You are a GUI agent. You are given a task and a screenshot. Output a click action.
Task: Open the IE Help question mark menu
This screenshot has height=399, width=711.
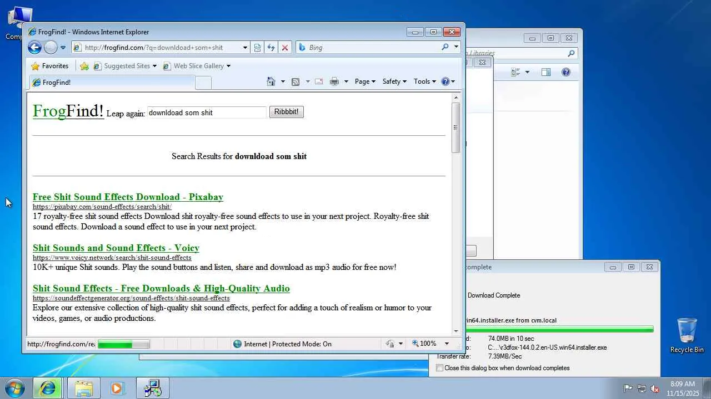tap(448, 81)
